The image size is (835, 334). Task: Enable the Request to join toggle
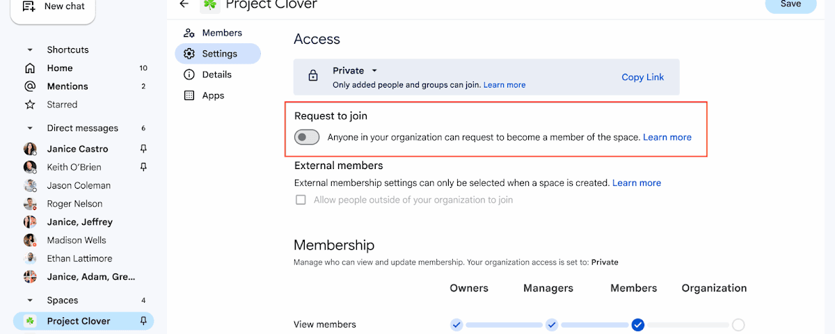(x=307, y=137)
